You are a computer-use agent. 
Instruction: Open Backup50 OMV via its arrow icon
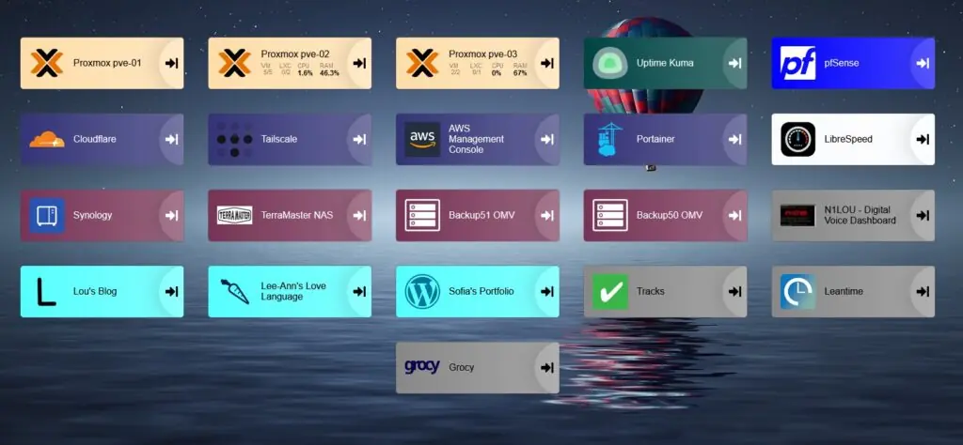click(x=735, y=215)
